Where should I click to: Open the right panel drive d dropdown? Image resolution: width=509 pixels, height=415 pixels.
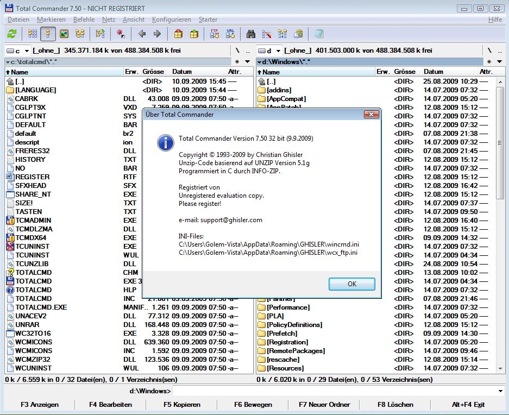(x=269, y=51)
